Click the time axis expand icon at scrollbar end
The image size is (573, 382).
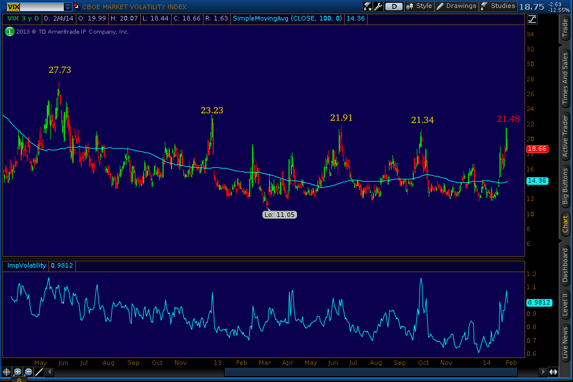coord(553,372)
